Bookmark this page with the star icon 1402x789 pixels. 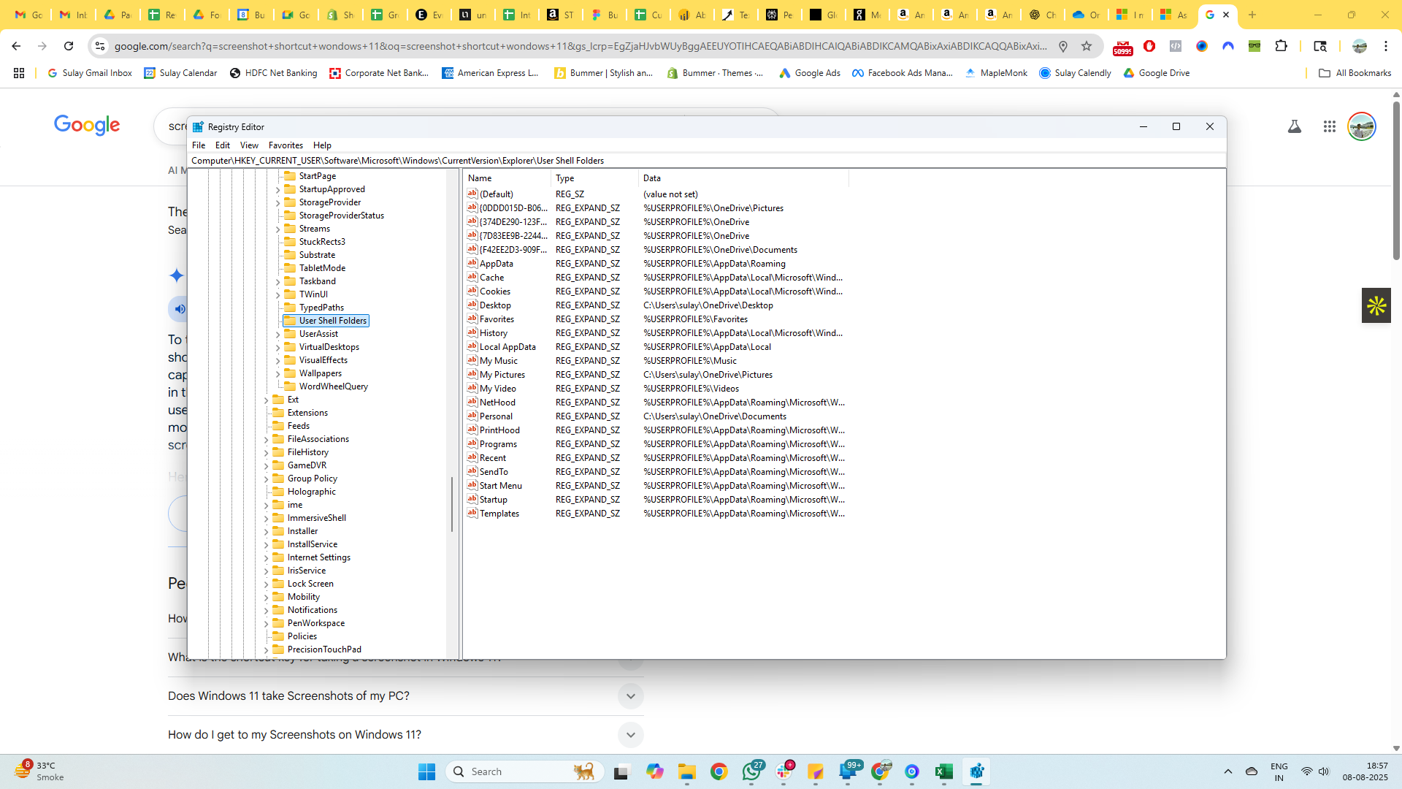[1087, 46]
